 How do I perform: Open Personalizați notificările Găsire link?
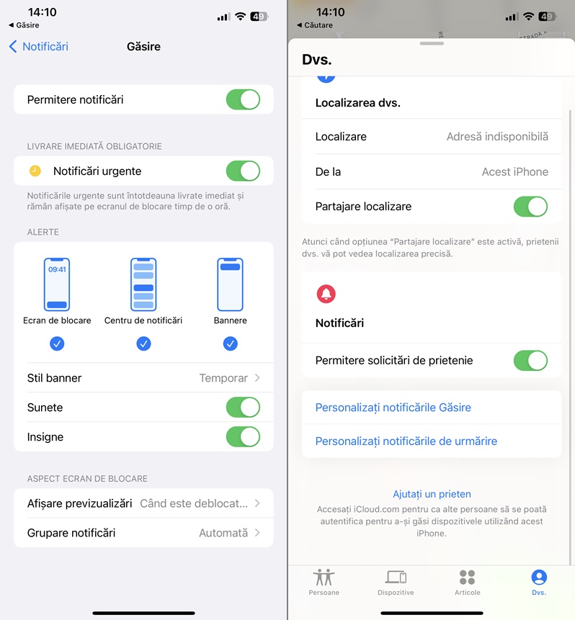tap(393, 408)
